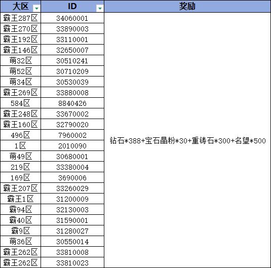Viewport: 271px width, 268px height.
Task: Select the ID header text
Action: click(72, 7)
